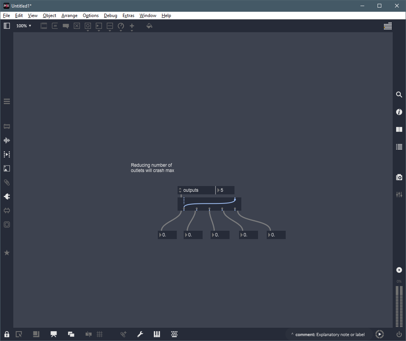The height and width of the screenshot is (341, 406).
Task: Open the Inspector info icon
Action: pos(399,112)
